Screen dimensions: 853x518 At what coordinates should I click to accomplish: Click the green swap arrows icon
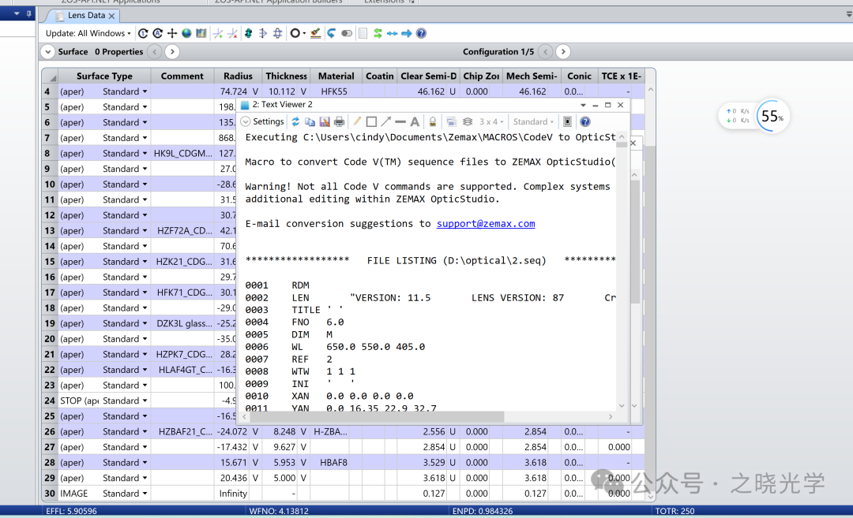coord(378,33)
